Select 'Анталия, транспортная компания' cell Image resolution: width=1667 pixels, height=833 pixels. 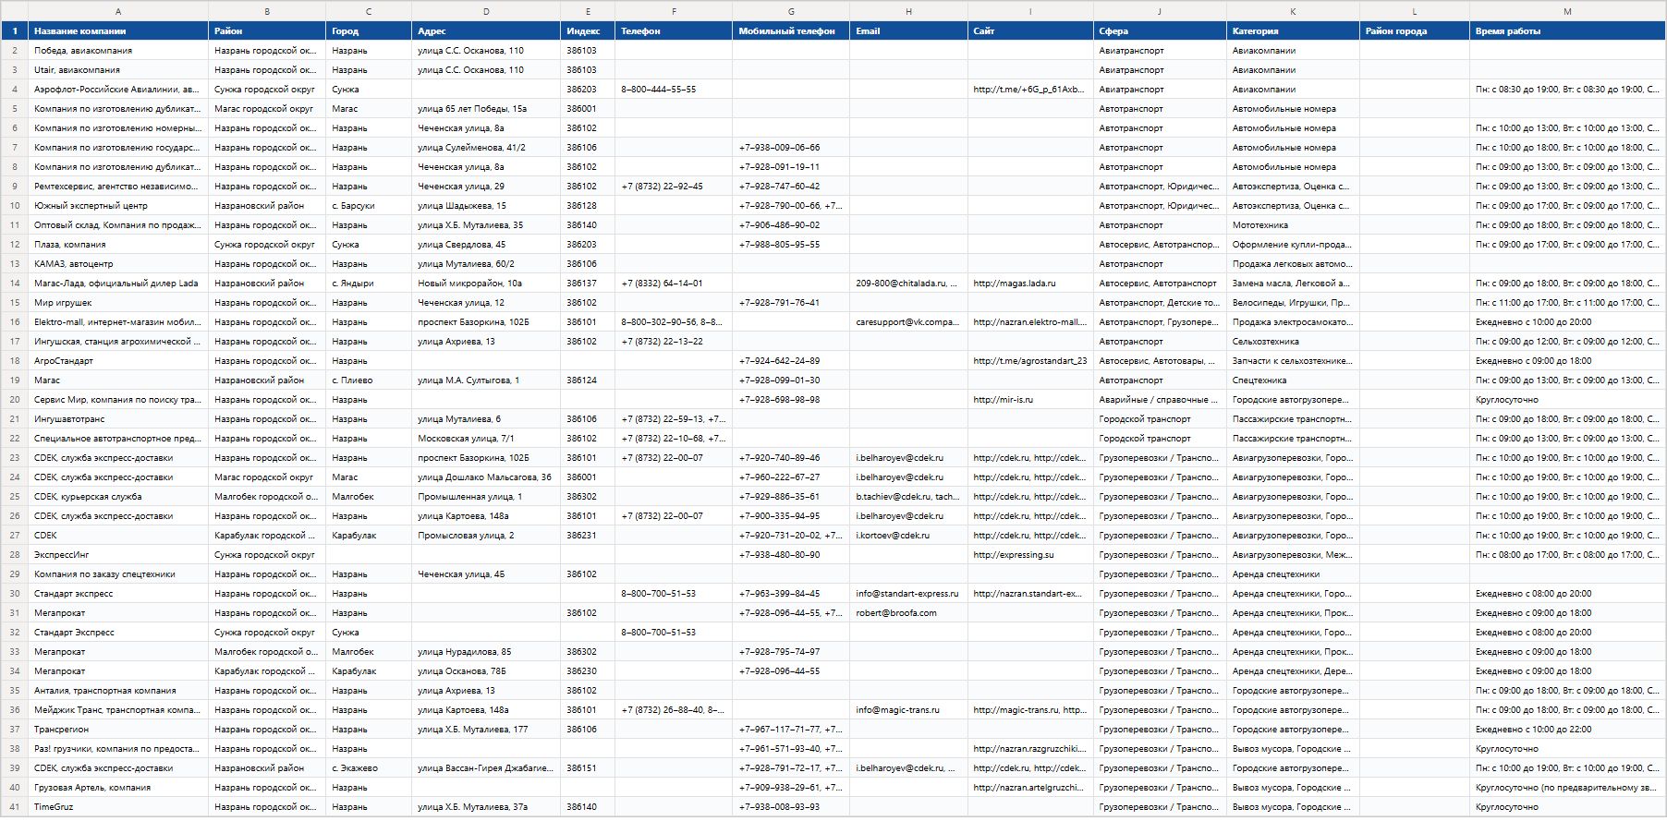[x=118, y=691]
